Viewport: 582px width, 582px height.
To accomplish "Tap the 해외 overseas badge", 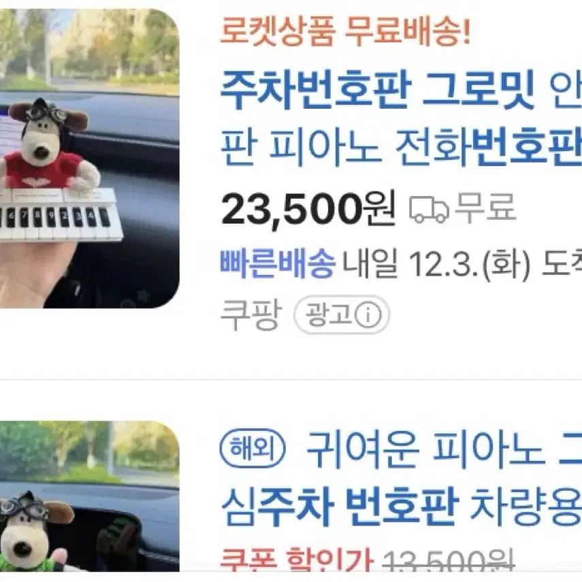I will (253, 449).
